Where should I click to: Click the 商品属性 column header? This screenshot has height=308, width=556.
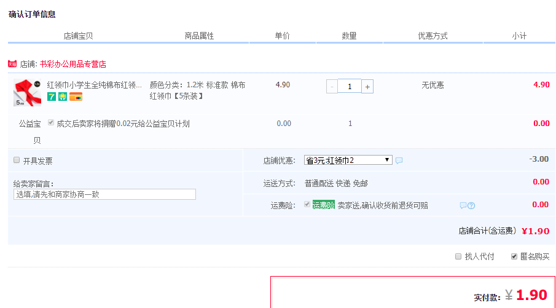click(199, 36)
